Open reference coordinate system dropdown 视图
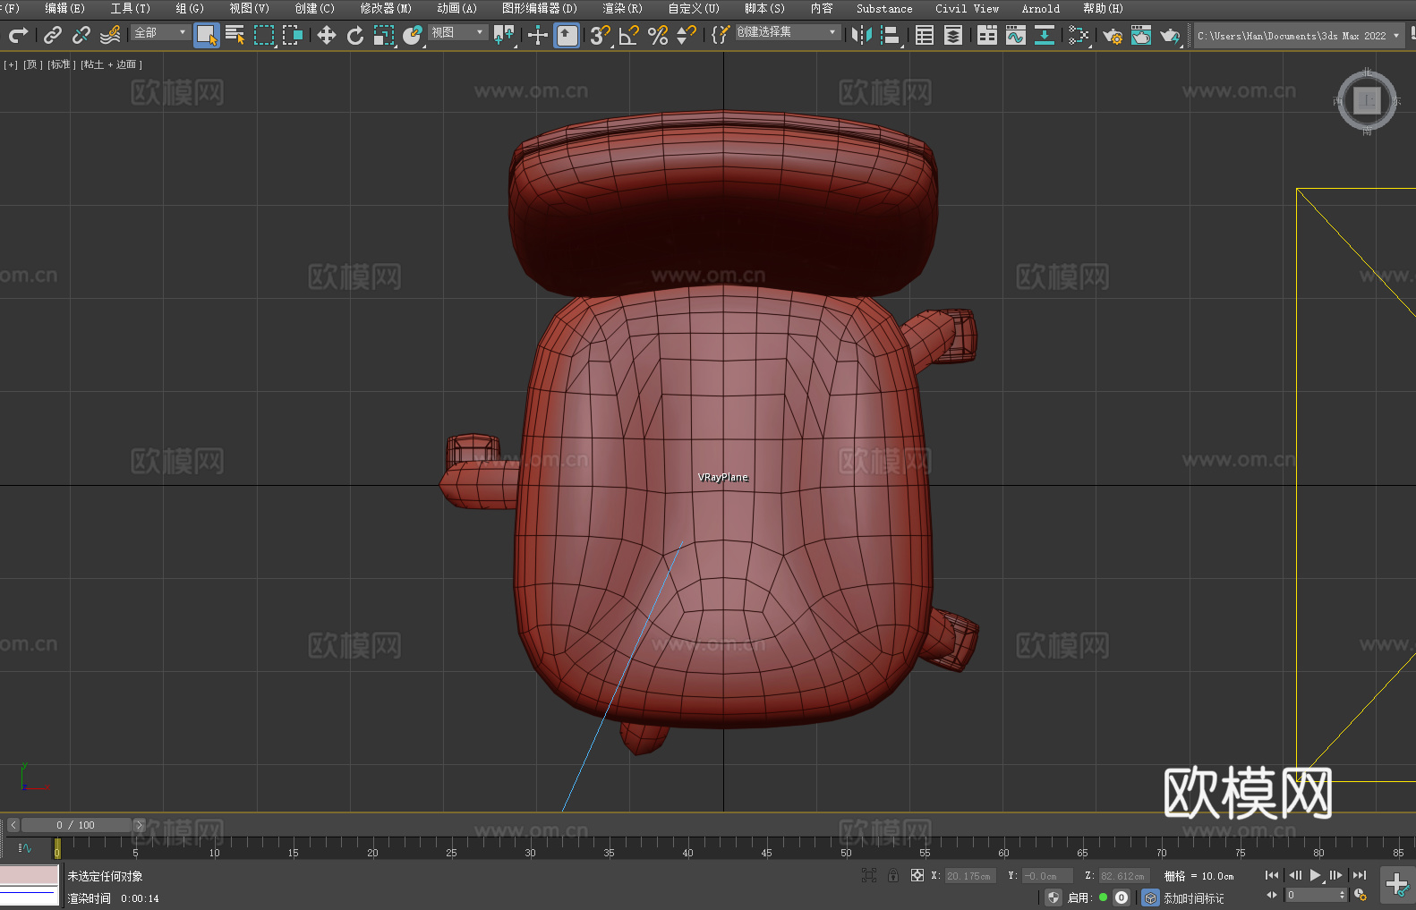1416x910 pixels. (457, 32)
